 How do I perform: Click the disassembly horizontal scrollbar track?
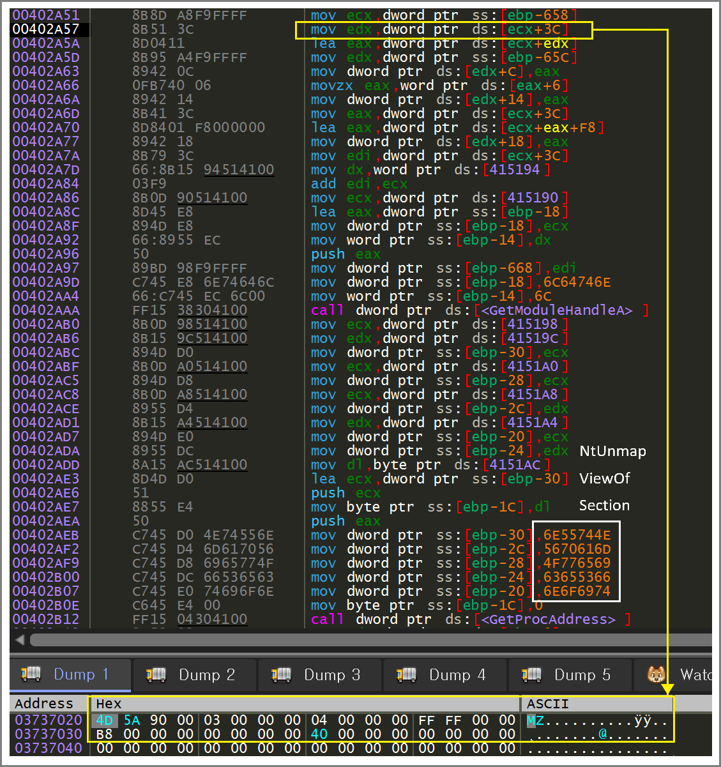point(370,639)
